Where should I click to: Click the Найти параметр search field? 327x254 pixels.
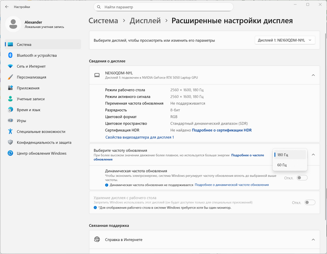coord(163,7)
